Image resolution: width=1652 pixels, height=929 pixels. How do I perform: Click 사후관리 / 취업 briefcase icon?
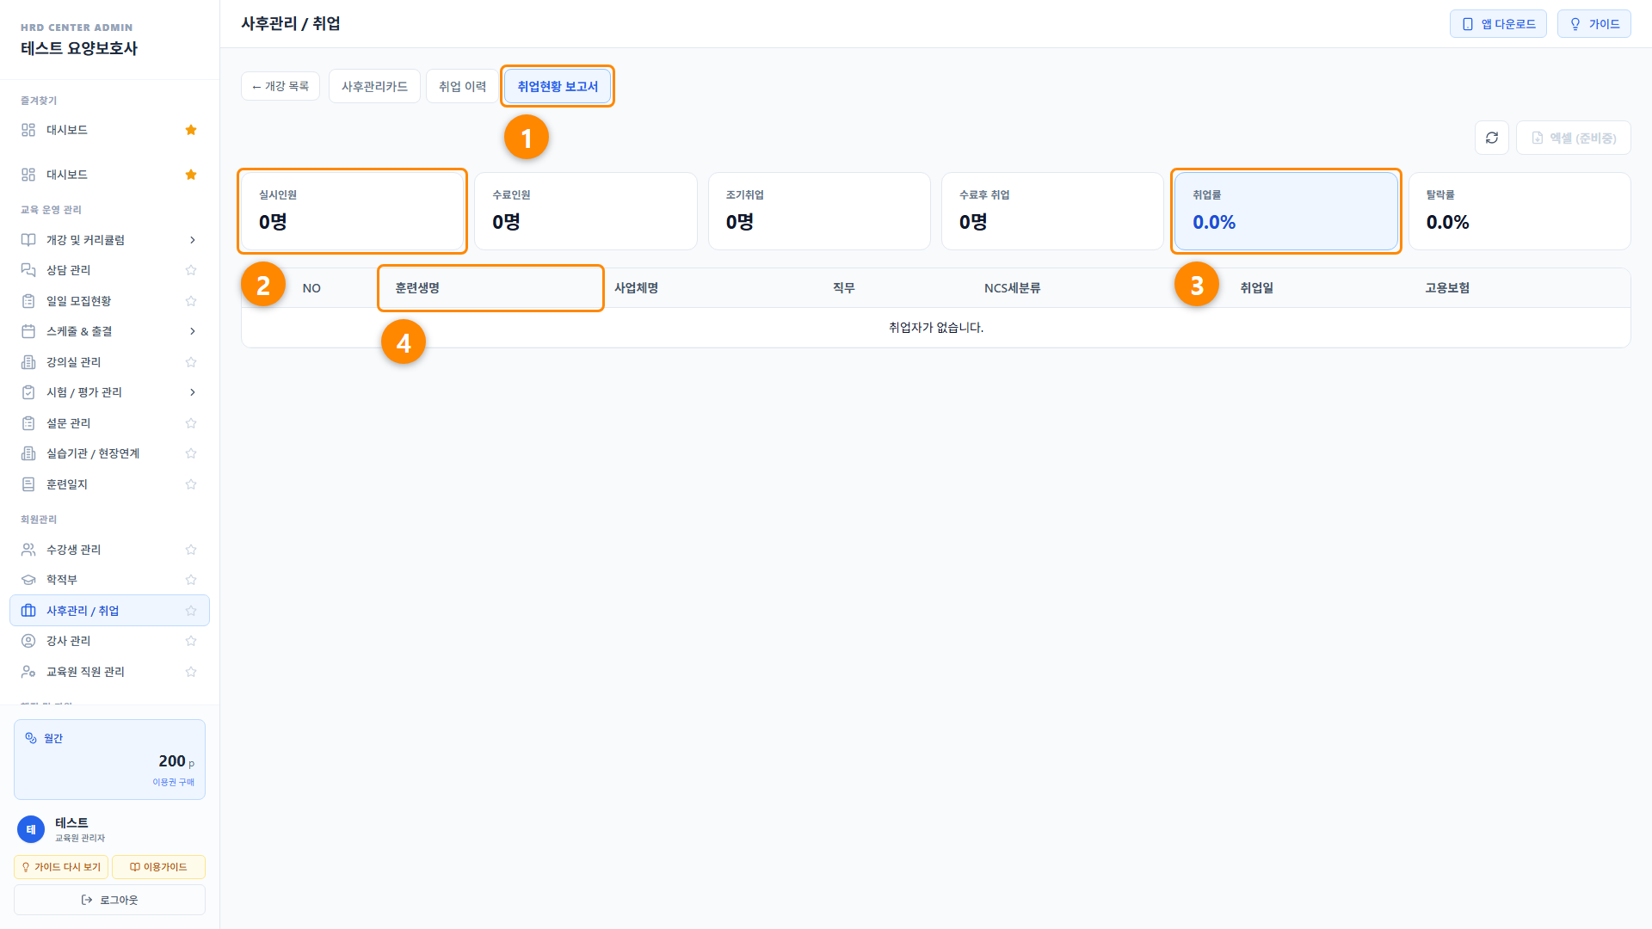coord(28,611)
